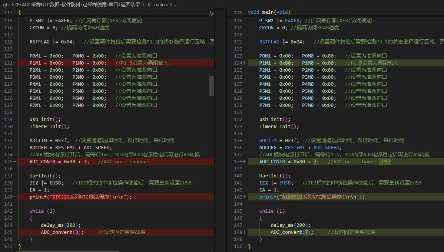Click the minus marker on line 140
The height and width of the screenshot is (252, 444).
[14, 197]
